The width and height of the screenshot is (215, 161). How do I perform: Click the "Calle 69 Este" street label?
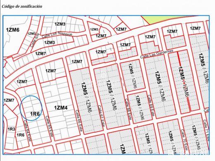pyautogui.click(x=151, y=106)
